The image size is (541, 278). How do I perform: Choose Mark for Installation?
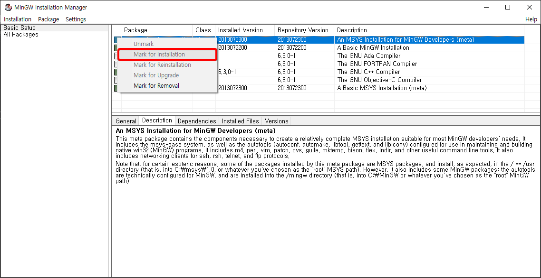point(167,55)
